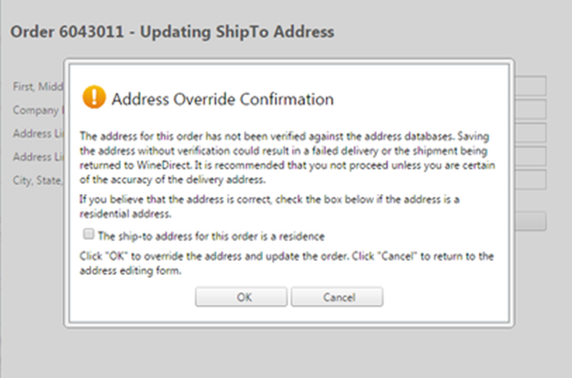Click the Address Override Confirmation title
Image resolution: width=572 pixels, height=378 pixels.
point(222,98)
